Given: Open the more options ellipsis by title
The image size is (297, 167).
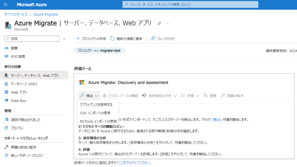Looking at the screenshot, I should [168, 23].
